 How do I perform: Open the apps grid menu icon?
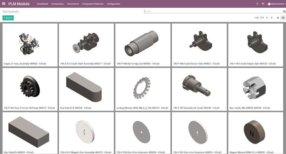coord(4,4)
